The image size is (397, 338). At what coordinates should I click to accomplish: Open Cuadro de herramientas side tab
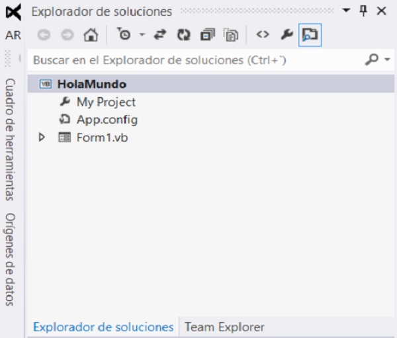pos(11,140)
